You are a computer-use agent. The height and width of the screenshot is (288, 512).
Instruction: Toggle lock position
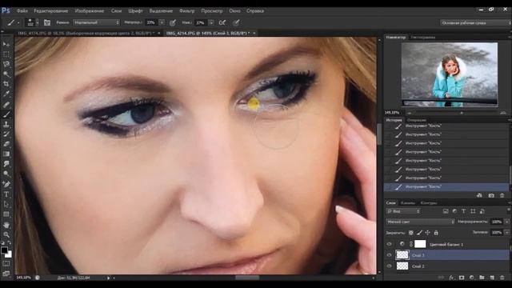coord(427,233)
